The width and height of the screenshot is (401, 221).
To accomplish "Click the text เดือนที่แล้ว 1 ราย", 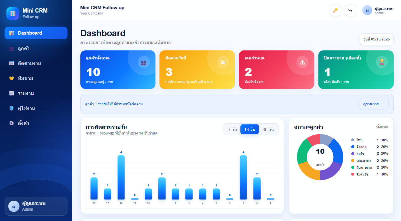I will pos(336,82).
